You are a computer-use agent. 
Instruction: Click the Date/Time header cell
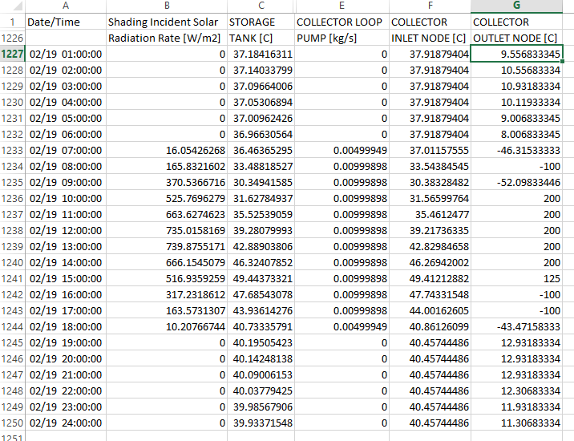click(x=66, y=22)
